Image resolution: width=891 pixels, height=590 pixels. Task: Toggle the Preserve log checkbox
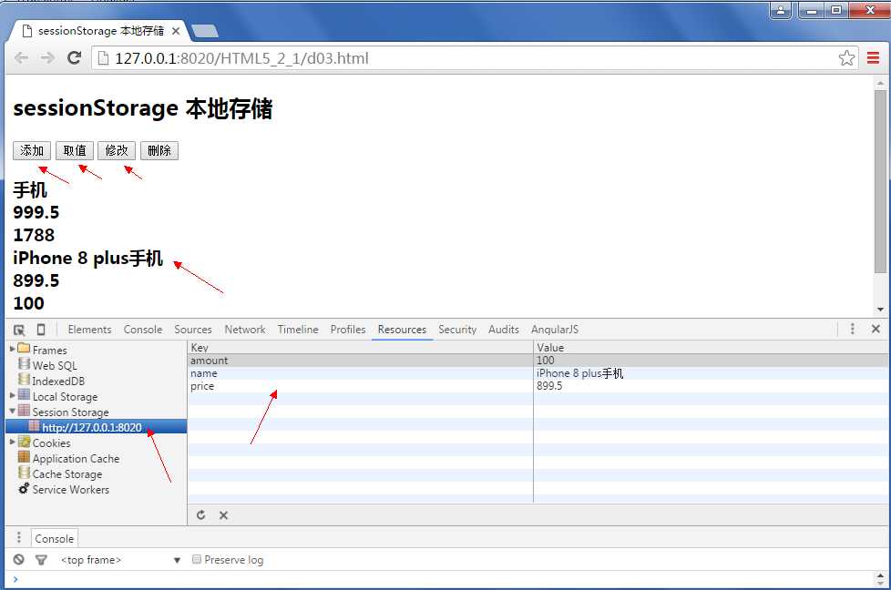click(x=197, y=559)
